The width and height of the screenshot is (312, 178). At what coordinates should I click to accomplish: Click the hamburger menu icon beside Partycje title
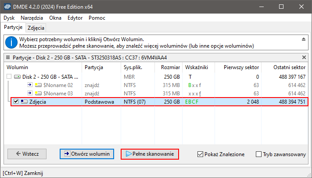coord(7,57)
